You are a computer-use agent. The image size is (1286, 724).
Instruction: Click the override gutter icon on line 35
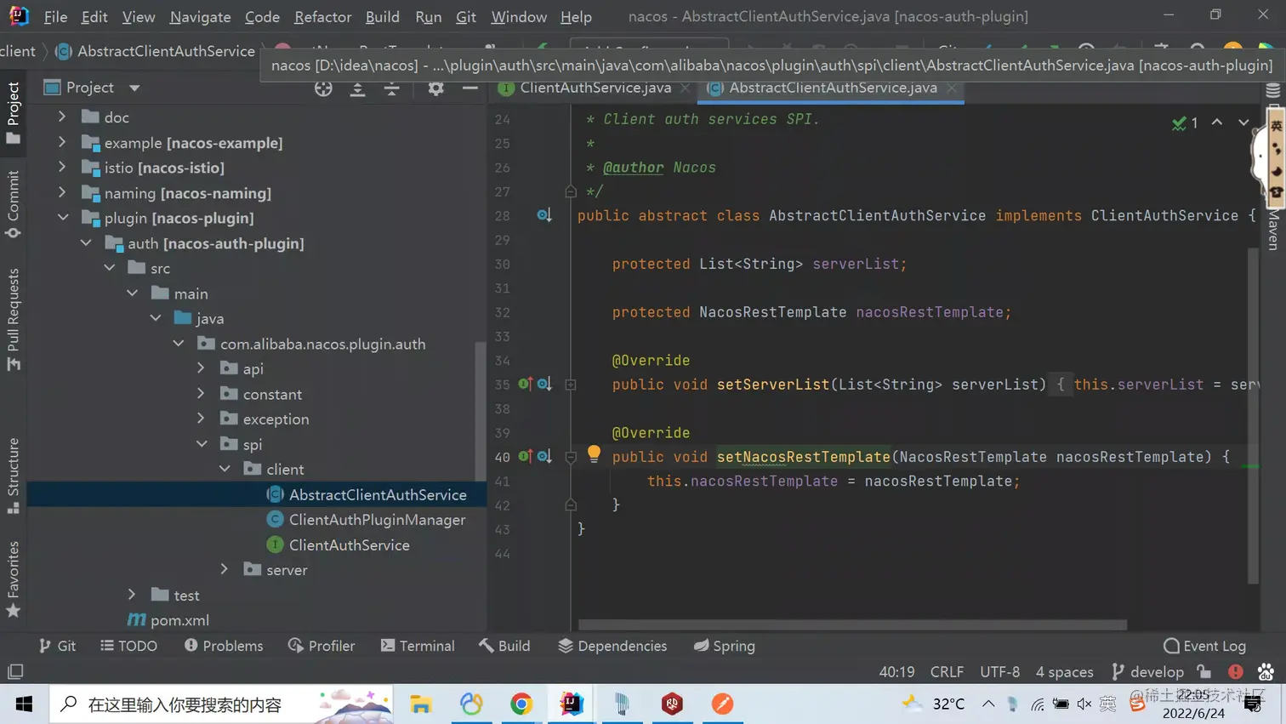coord(525,384)
